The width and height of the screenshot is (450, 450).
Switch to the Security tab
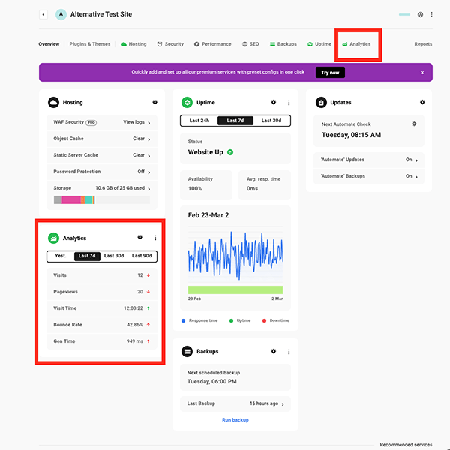click(x=170, y=44)
